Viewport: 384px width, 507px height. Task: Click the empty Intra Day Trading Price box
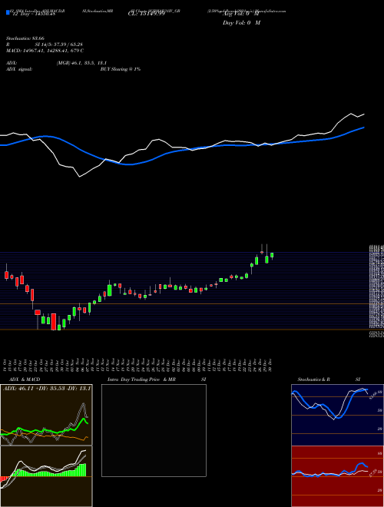click(x=154, y=430)
